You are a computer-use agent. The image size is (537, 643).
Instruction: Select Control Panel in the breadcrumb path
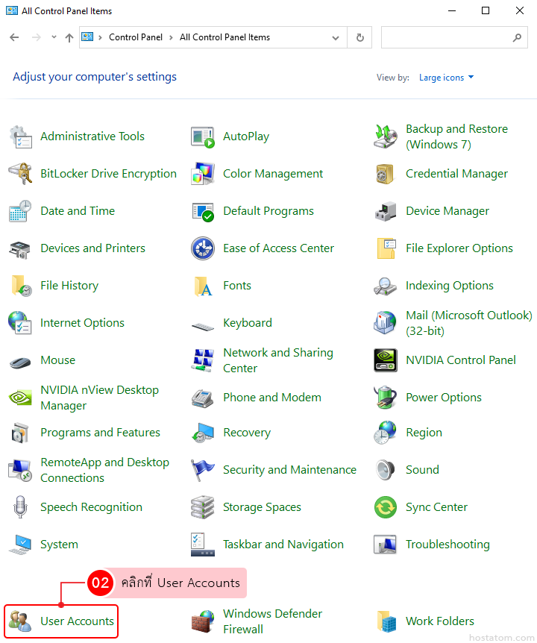coord(135,37)
